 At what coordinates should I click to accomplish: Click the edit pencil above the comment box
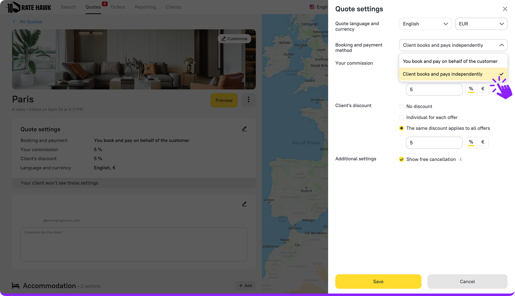click(x=244, y=204)
